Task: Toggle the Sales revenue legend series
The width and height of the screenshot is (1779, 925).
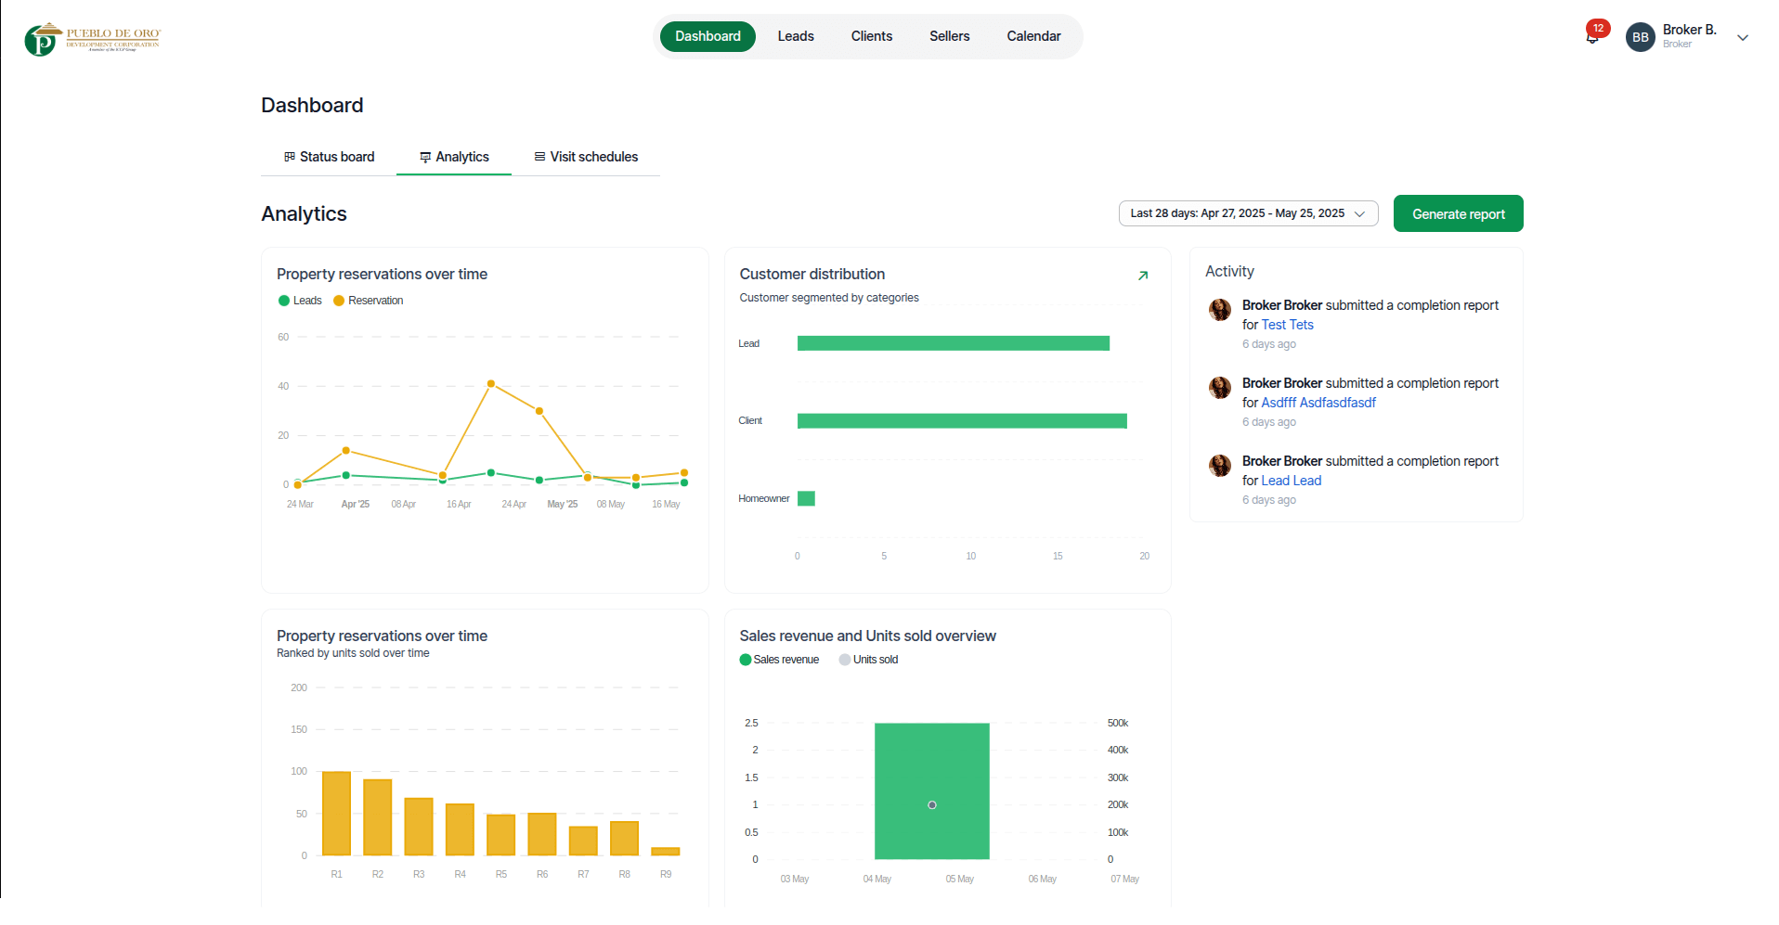Action: (779, 660)
